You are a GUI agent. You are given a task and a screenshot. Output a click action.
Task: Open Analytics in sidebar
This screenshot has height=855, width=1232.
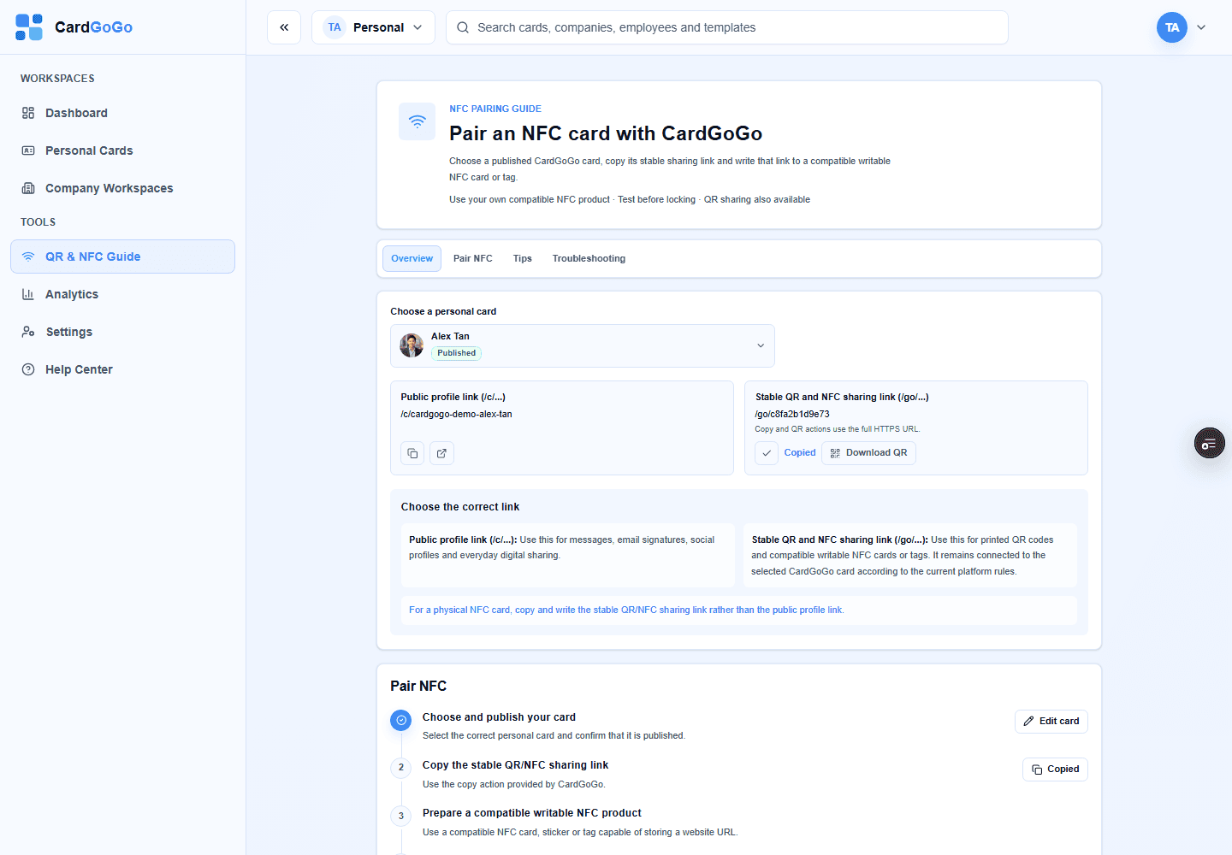pos(122,294)
